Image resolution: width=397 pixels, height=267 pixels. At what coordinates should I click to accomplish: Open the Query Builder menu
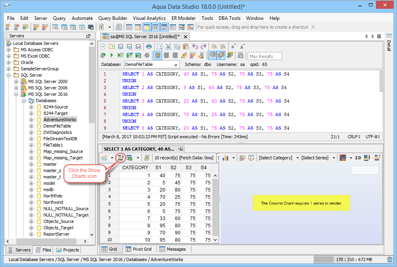113,18
